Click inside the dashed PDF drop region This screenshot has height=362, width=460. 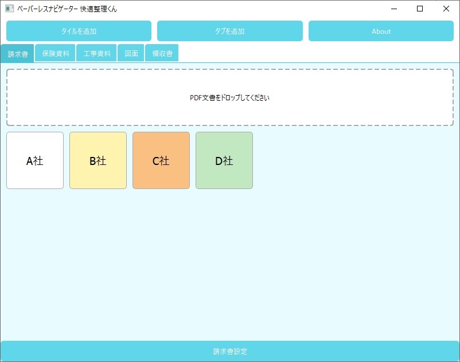[229, 97]
